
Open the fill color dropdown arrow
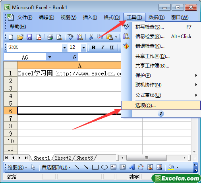178,168
